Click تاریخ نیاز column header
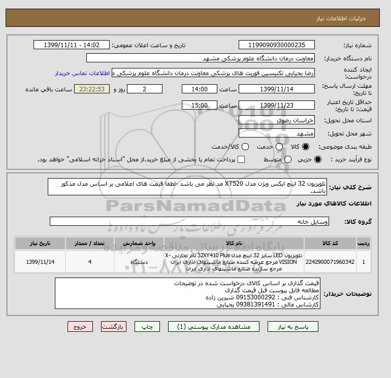Image resolution: width=391 pixels, height=378 pixels. point(40,243)
